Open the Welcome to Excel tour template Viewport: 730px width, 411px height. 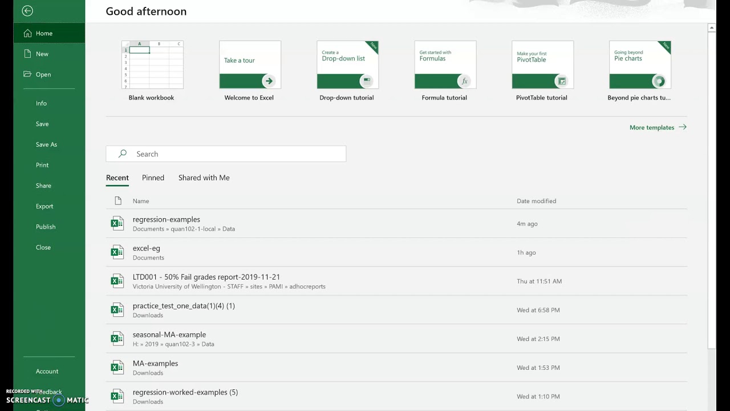[249, 71]
